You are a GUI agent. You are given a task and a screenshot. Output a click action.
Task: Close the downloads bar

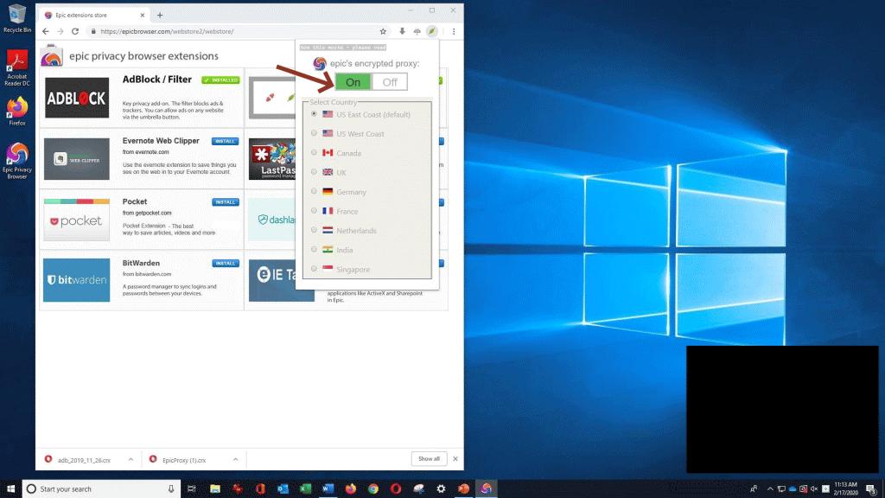click(455, 459)
